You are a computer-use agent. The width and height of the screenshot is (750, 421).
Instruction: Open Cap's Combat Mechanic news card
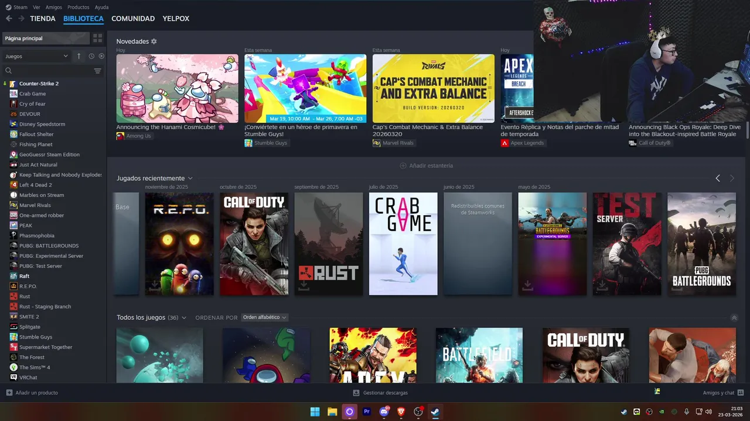pos(434,88)
